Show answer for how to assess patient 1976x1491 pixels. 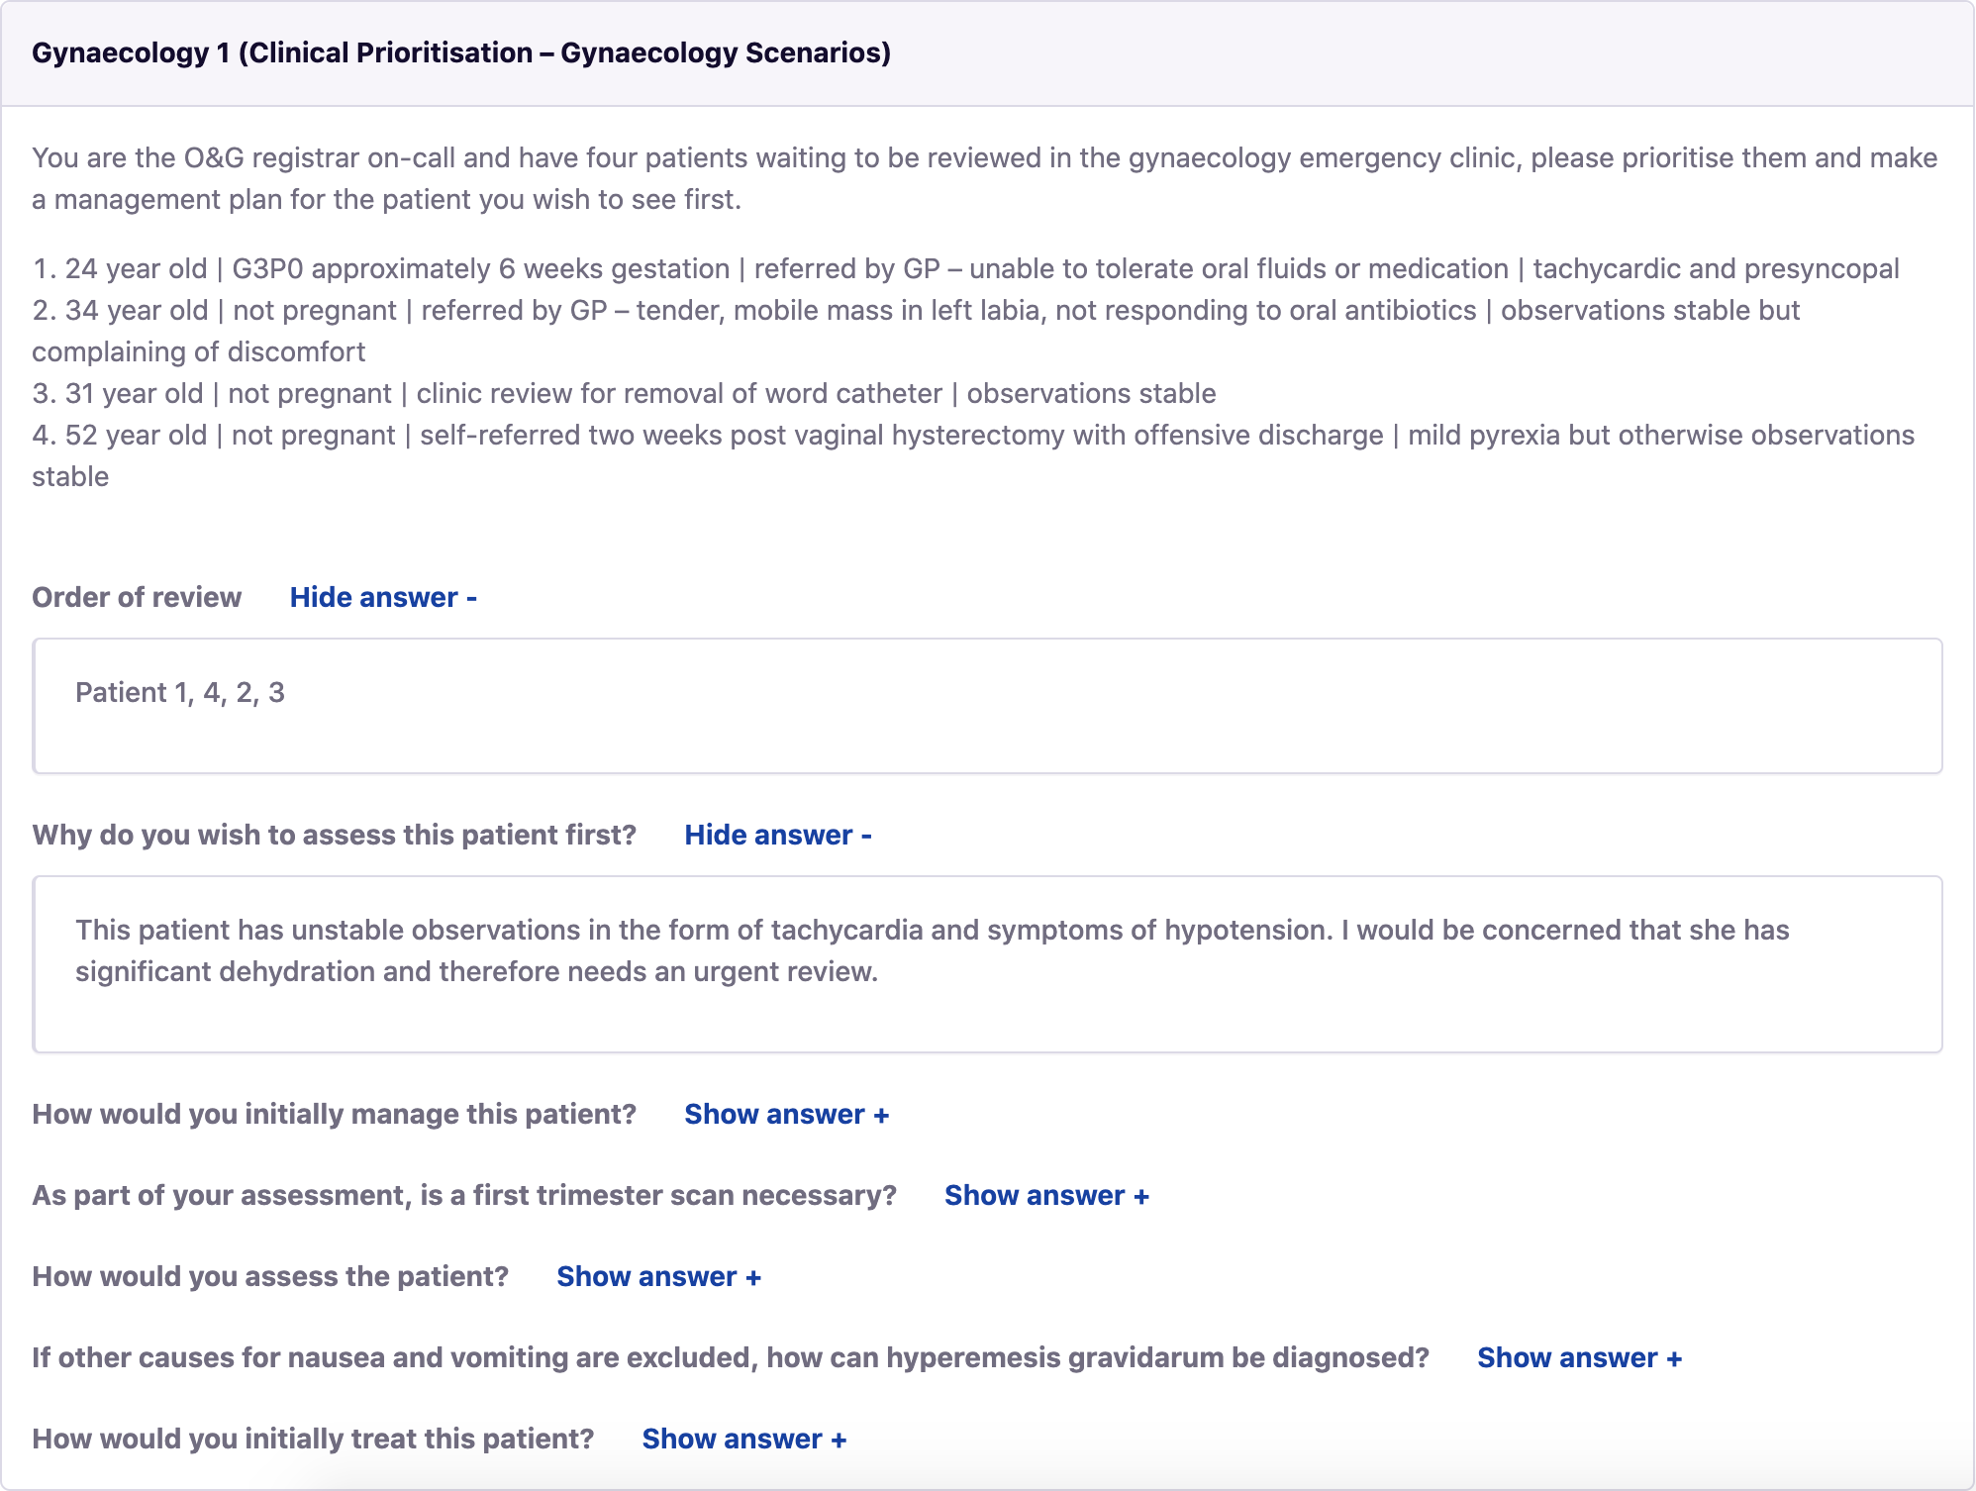pyautogui.click(x=658, y=1276)
